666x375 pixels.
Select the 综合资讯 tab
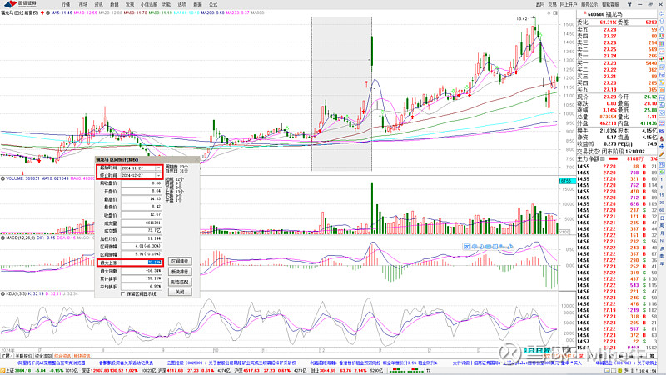coord(62,356)
